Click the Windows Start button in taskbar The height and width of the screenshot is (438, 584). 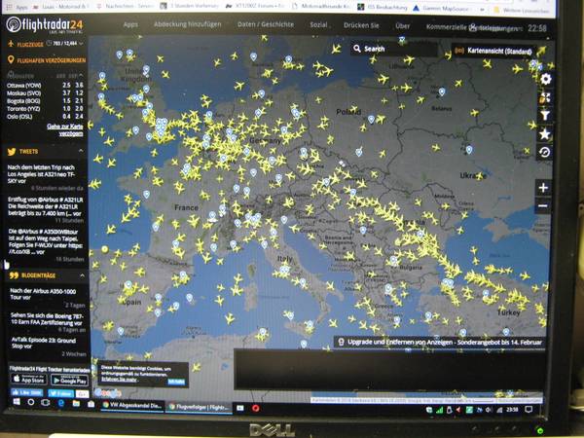15,402
